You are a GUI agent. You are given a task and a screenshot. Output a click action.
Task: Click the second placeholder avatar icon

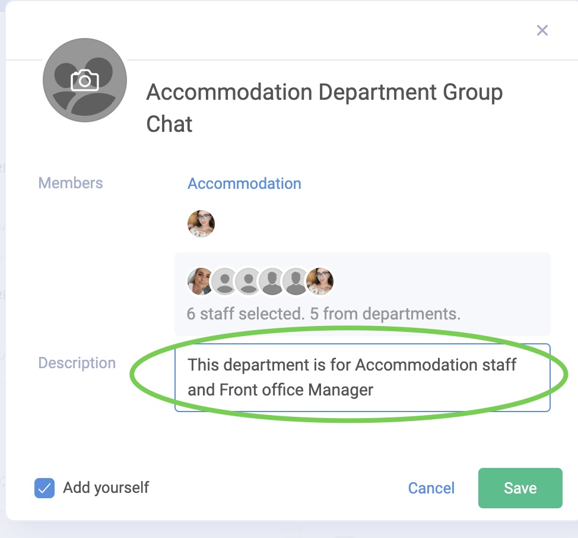pos(225,281)
